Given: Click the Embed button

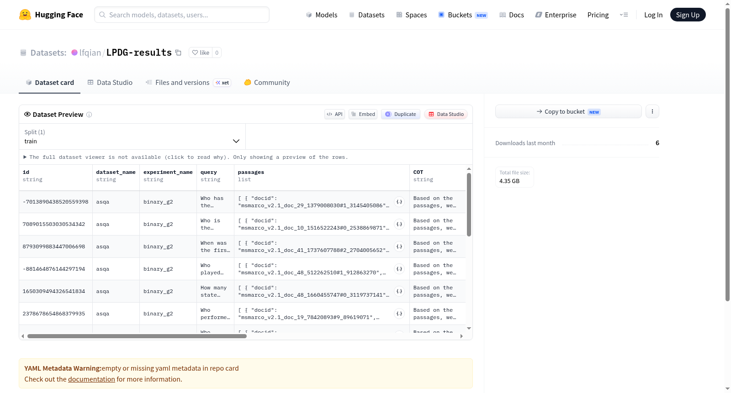Looking at the screenshot, I should (x=363, y=114).
